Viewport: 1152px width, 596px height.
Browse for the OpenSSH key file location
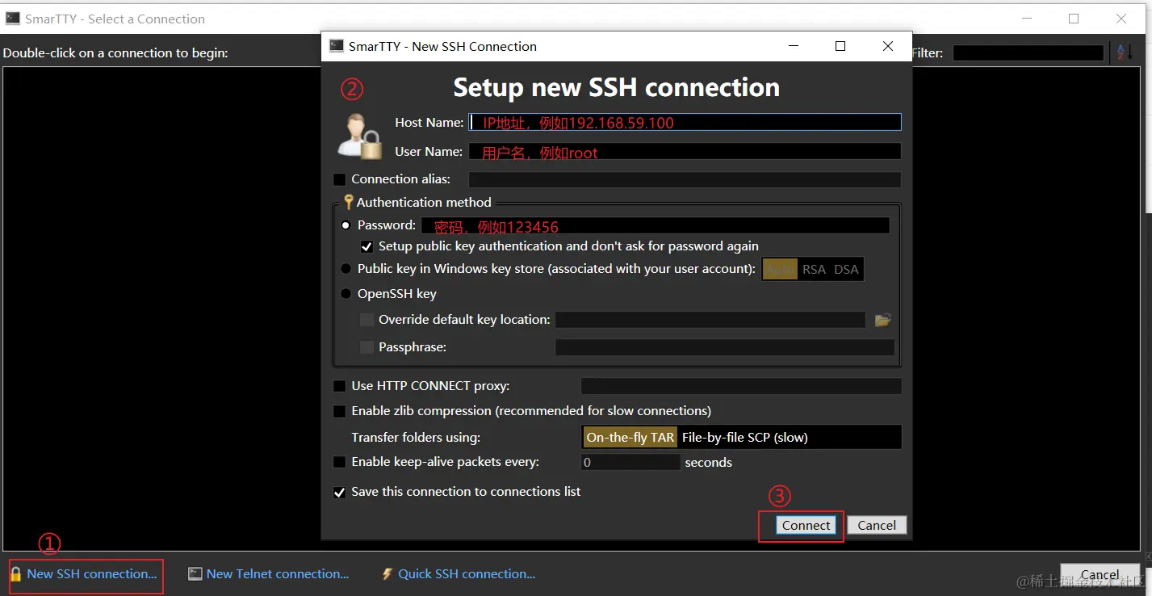[x=882, y=321]
